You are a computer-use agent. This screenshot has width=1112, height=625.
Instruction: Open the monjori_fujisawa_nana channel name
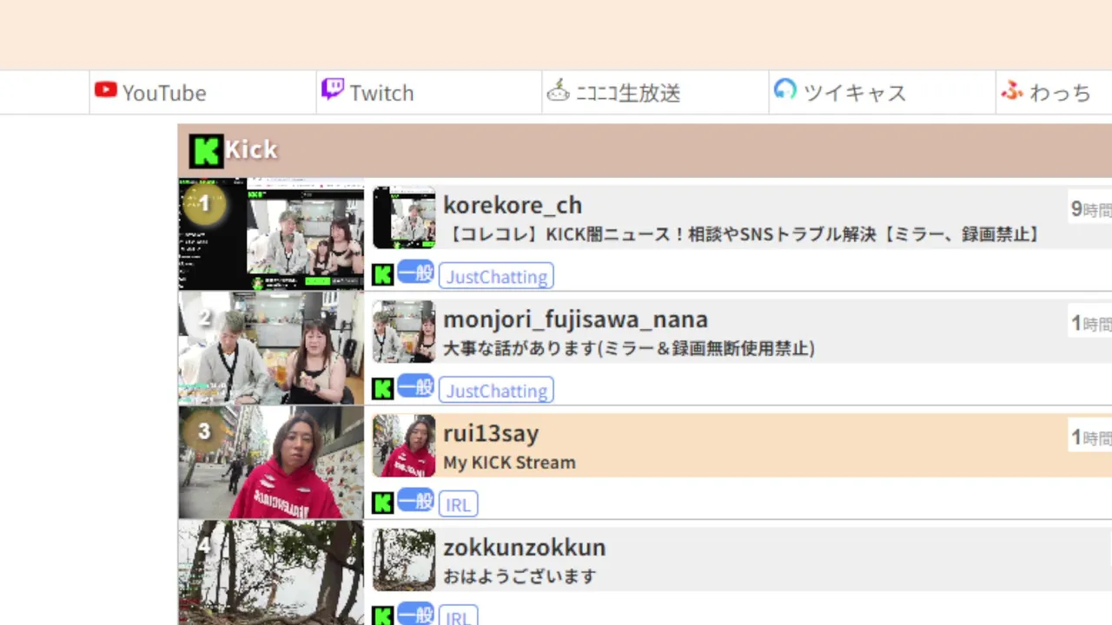point(575,319)
